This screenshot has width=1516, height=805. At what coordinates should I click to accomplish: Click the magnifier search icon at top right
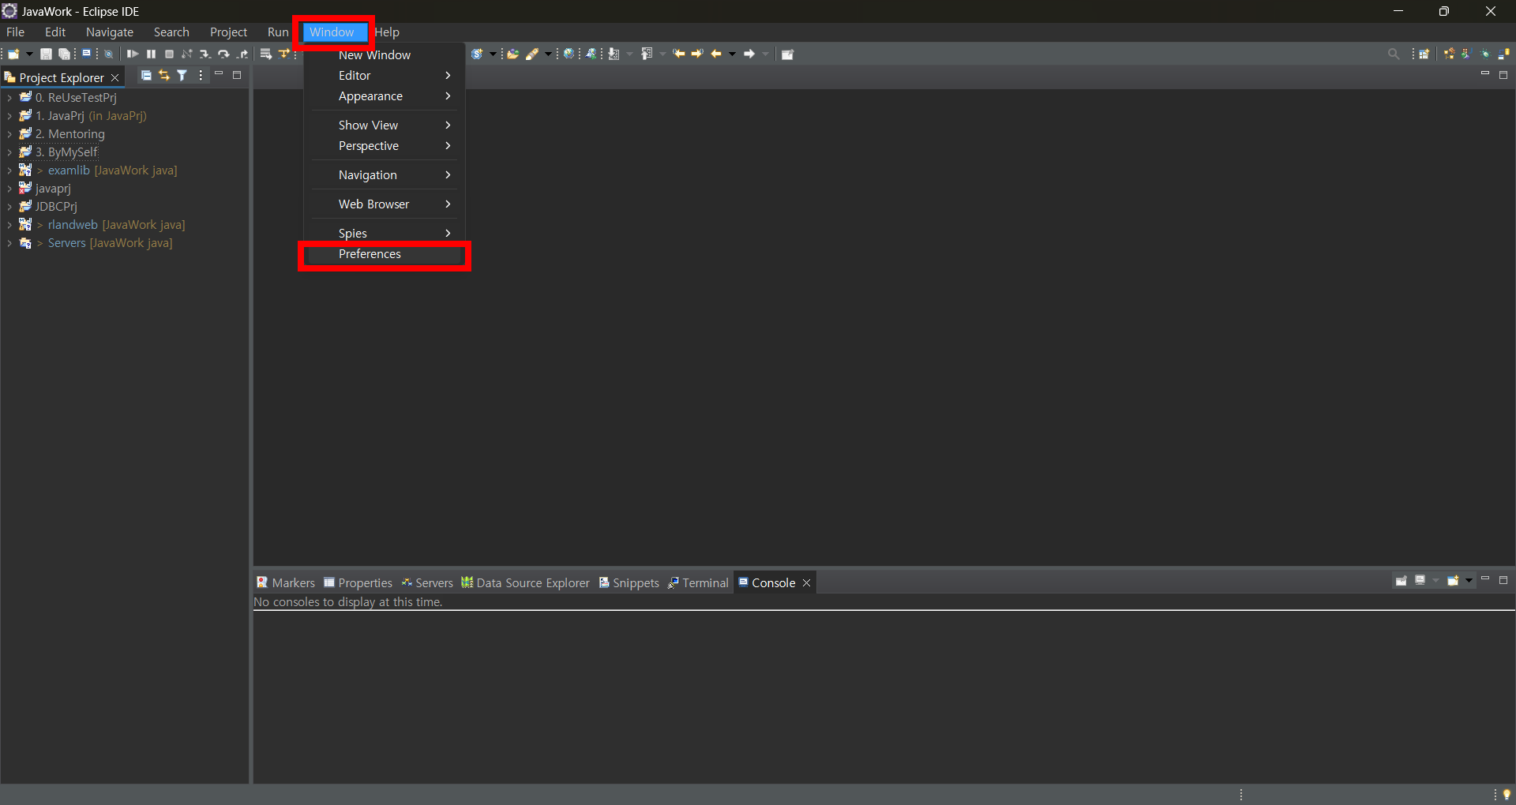[x=1394, y=54]
